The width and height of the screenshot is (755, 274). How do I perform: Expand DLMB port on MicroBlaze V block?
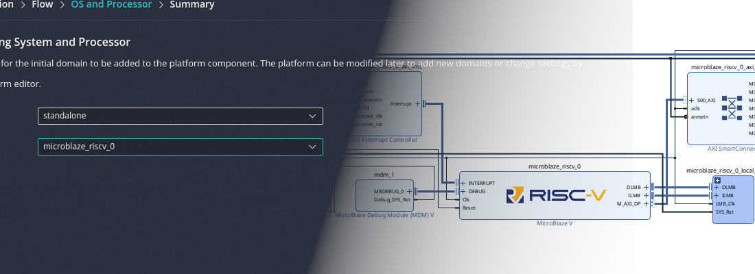(x=646, y=186)
